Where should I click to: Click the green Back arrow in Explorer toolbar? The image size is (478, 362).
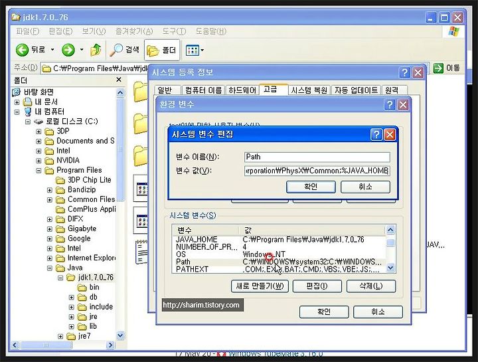[23, 50]
